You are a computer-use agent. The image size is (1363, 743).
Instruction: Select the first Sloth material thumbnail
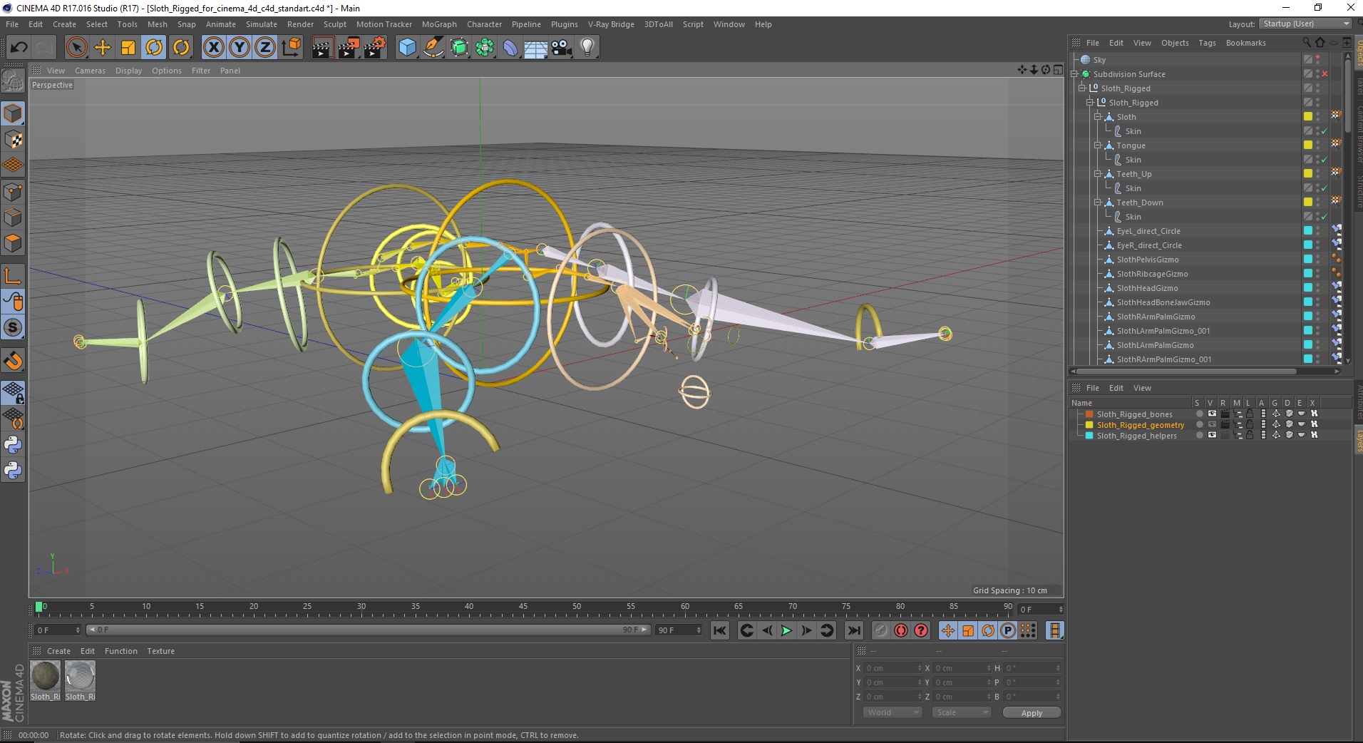click(46, 675)
